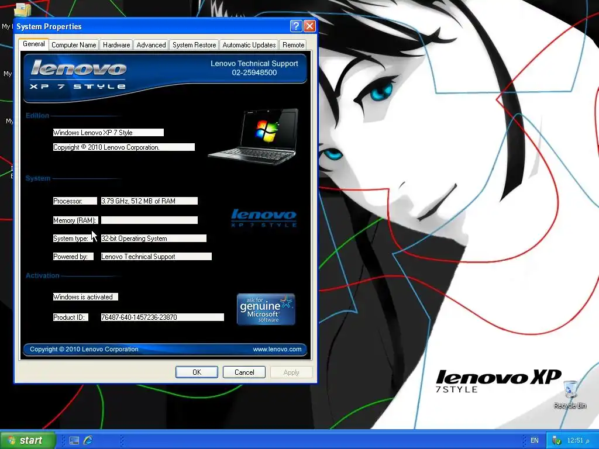Viewport: 599px width, 449px height.
Task: Click the greyed-out Apply button
Action: pyautogui.click(x=291, y=372)
